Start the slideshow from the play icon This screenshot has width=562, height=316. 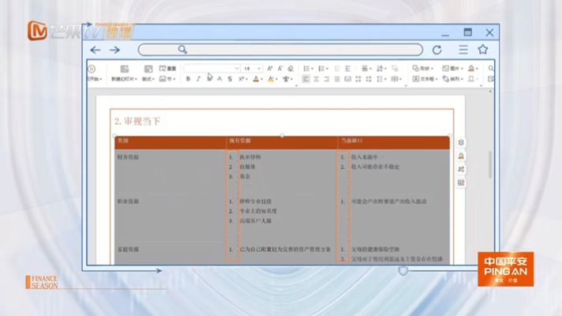point(92,69)
